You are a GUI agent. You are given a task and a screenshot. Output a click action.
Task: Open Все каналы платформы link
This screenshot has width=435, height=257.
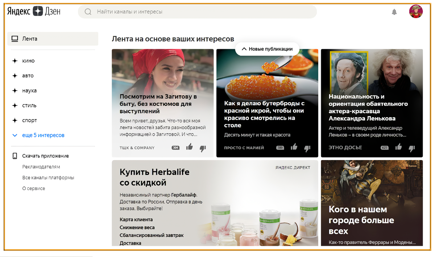pos(48,177)
